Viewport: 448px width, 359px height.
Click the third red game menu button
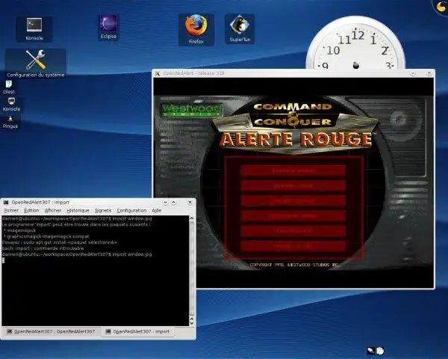[x=293, y=201]
